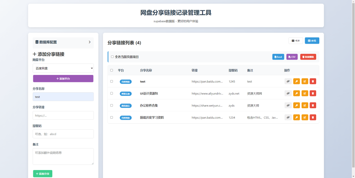
Task: Key icon for UI设计资源包 row
Action: [296, 93]
